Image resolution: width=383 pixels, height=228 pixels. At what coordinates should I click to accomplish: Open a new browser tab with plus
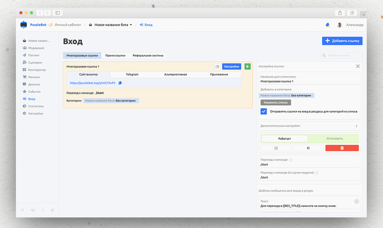[364, 15]
